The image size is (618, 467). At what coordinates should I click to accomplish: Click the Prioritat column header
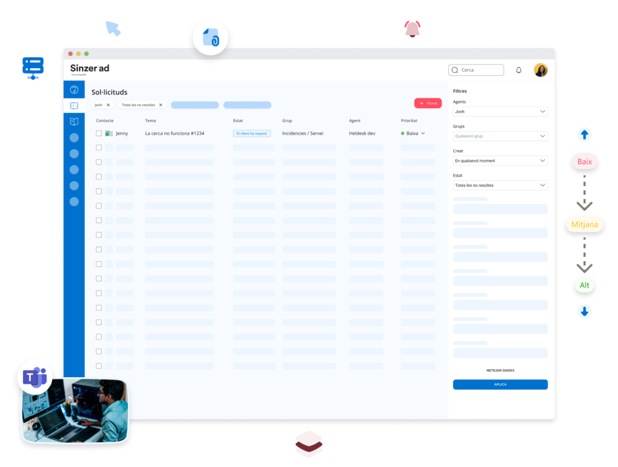click(x=409, y=121)
